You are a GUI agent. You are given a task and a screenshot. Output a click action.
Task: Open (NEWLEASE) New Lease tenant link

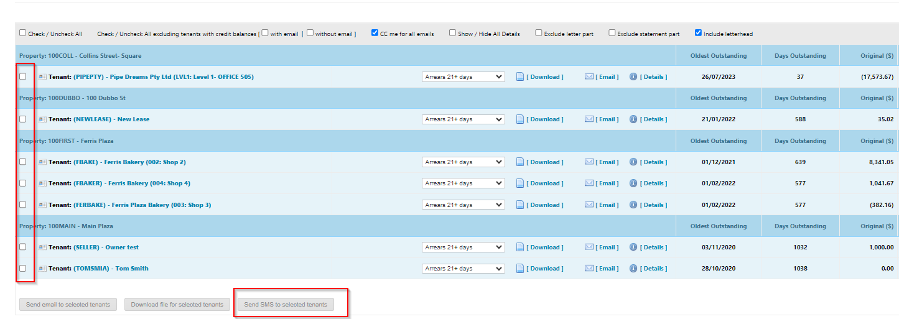click(111, 119)
